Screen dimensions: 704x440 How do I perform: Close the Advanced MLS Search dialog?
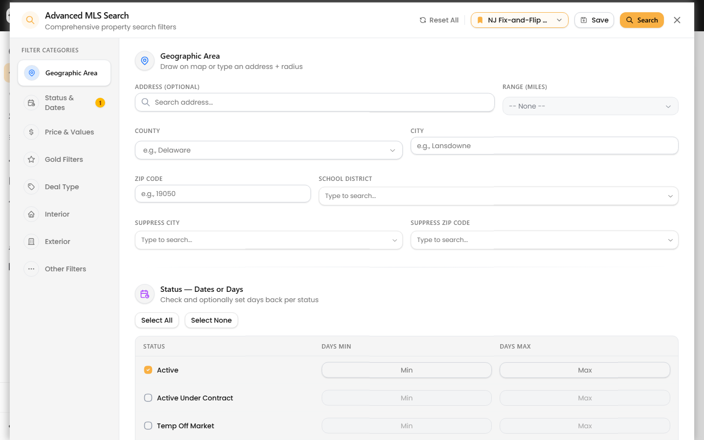[677, 20]
